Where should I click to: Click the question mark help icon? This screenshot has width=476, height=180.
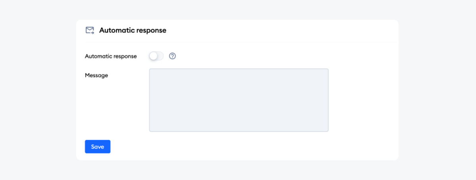(172, 56)
